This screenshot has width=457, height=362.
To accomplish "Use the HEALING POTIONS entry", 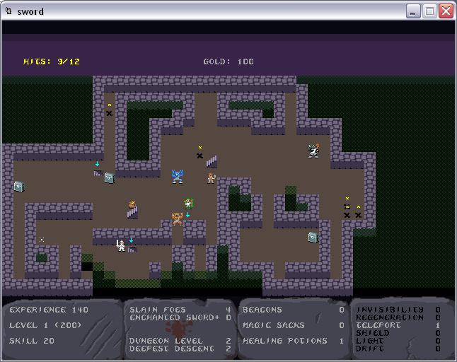I will tap(293, 341).
